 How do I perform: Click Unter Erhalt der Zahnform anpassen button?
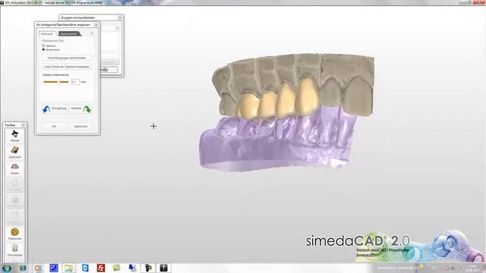(x=67, y=67)
